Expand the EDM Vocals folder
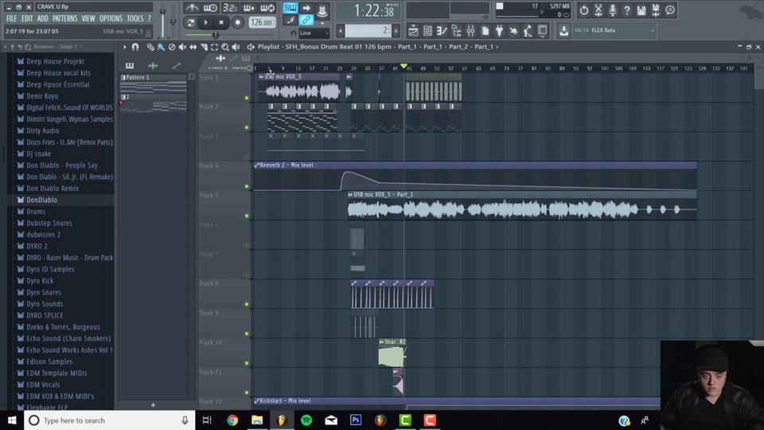 43,385
